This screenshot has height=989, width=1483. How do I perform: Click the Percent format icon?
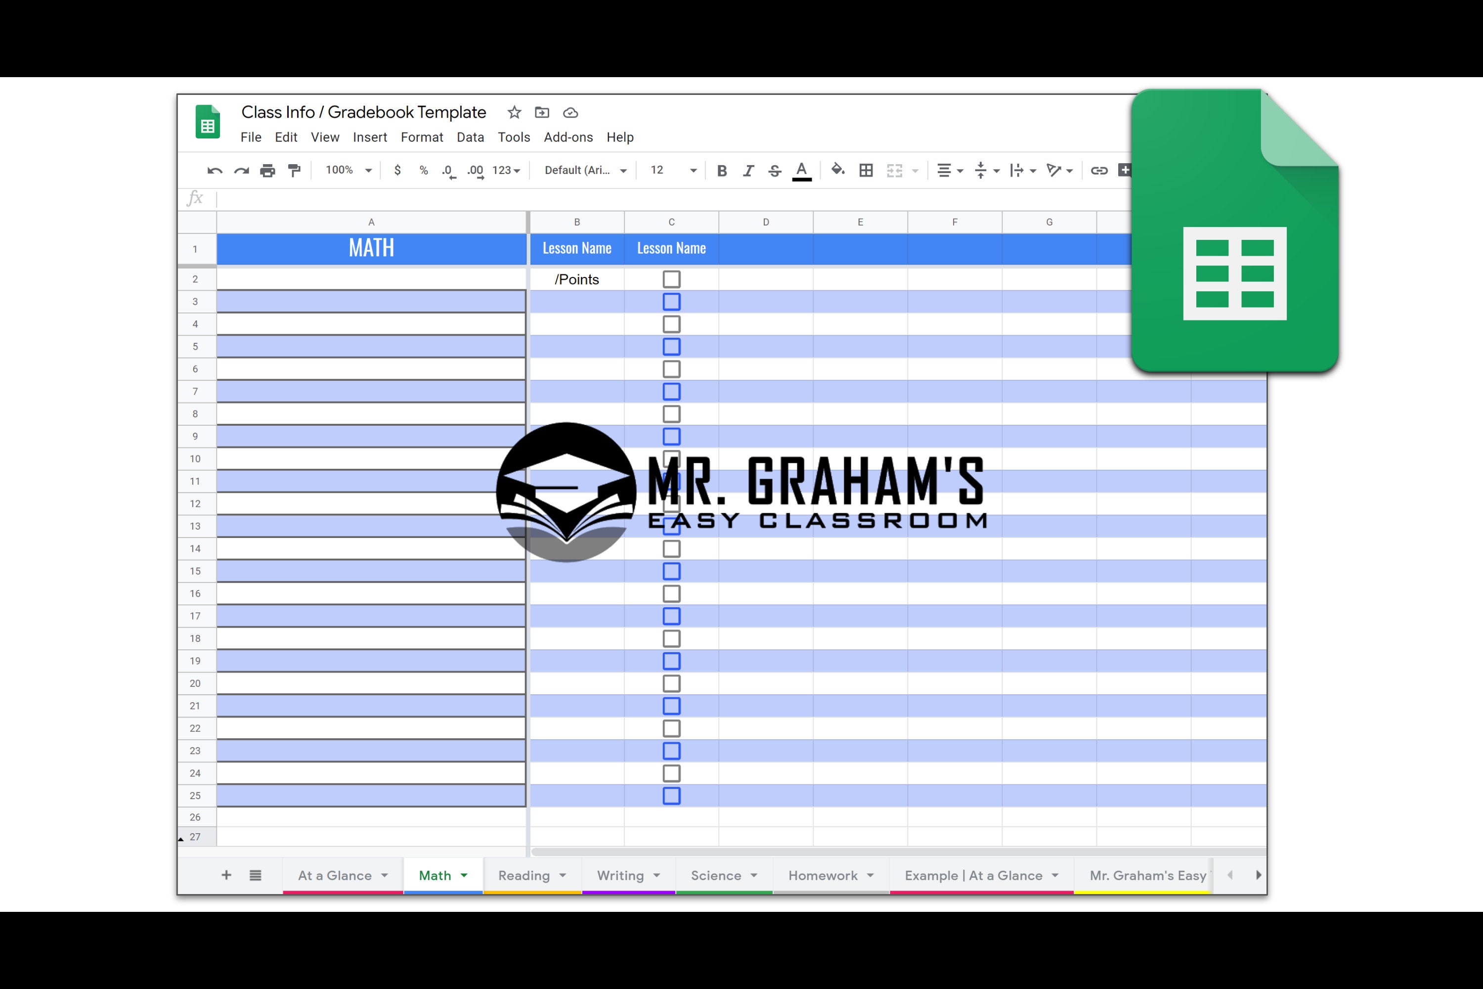(x=423, y=170)
